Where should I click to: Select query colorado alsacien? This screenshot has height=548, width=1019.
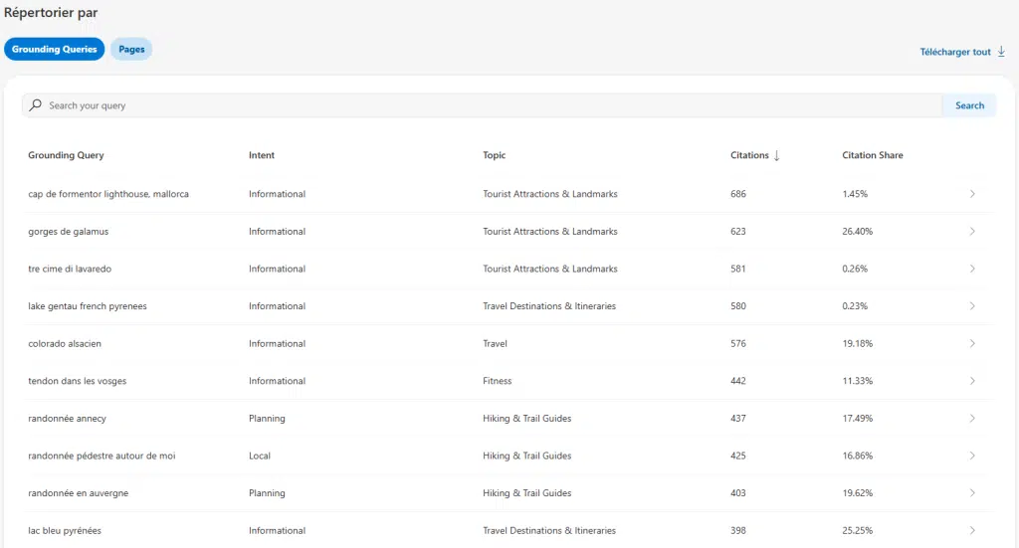(x=65, y=343)
